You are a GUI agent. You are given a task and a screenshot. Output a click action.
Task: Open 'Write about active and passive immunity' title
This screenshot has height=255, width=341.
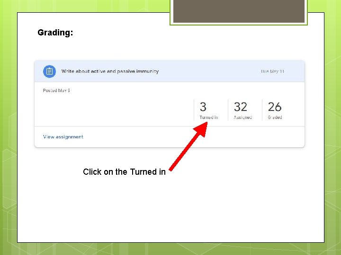(110, 71)
